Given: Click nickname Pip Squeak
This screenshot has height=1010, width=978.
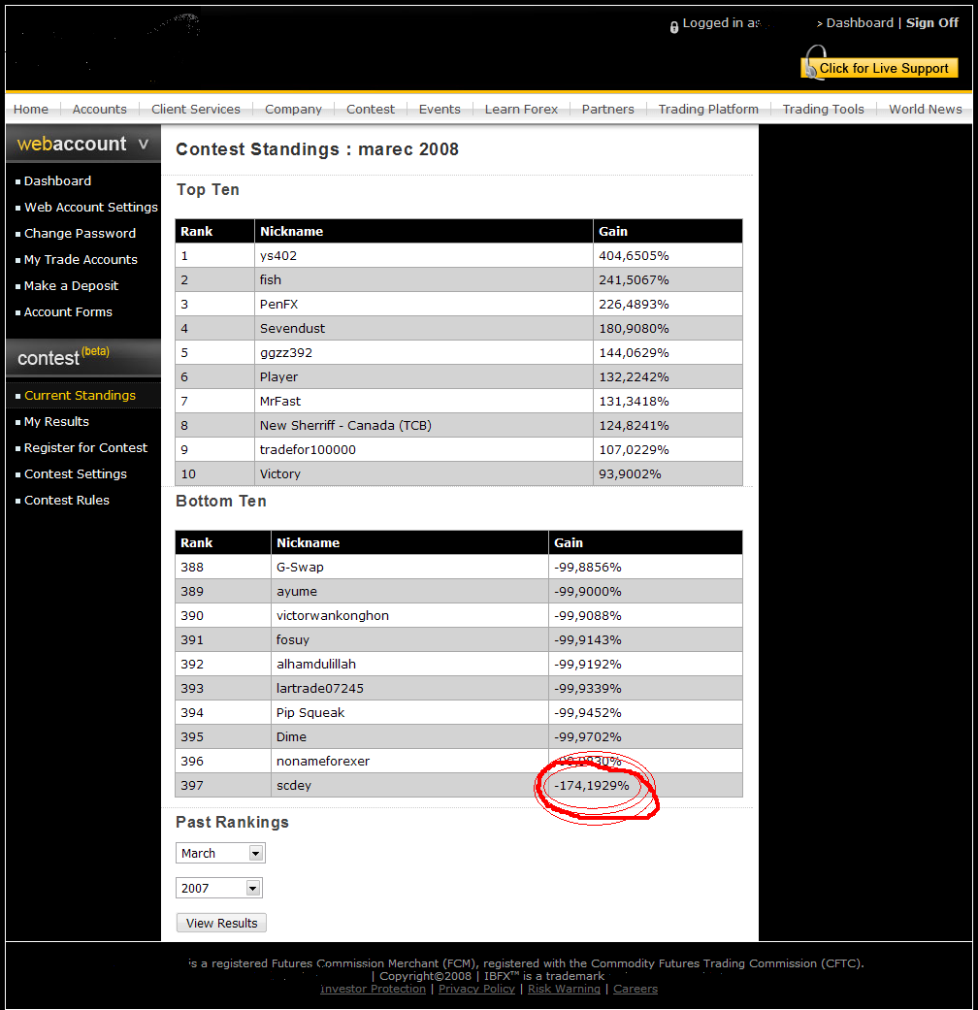Looking at the screenshot, I should click(310, 713).
